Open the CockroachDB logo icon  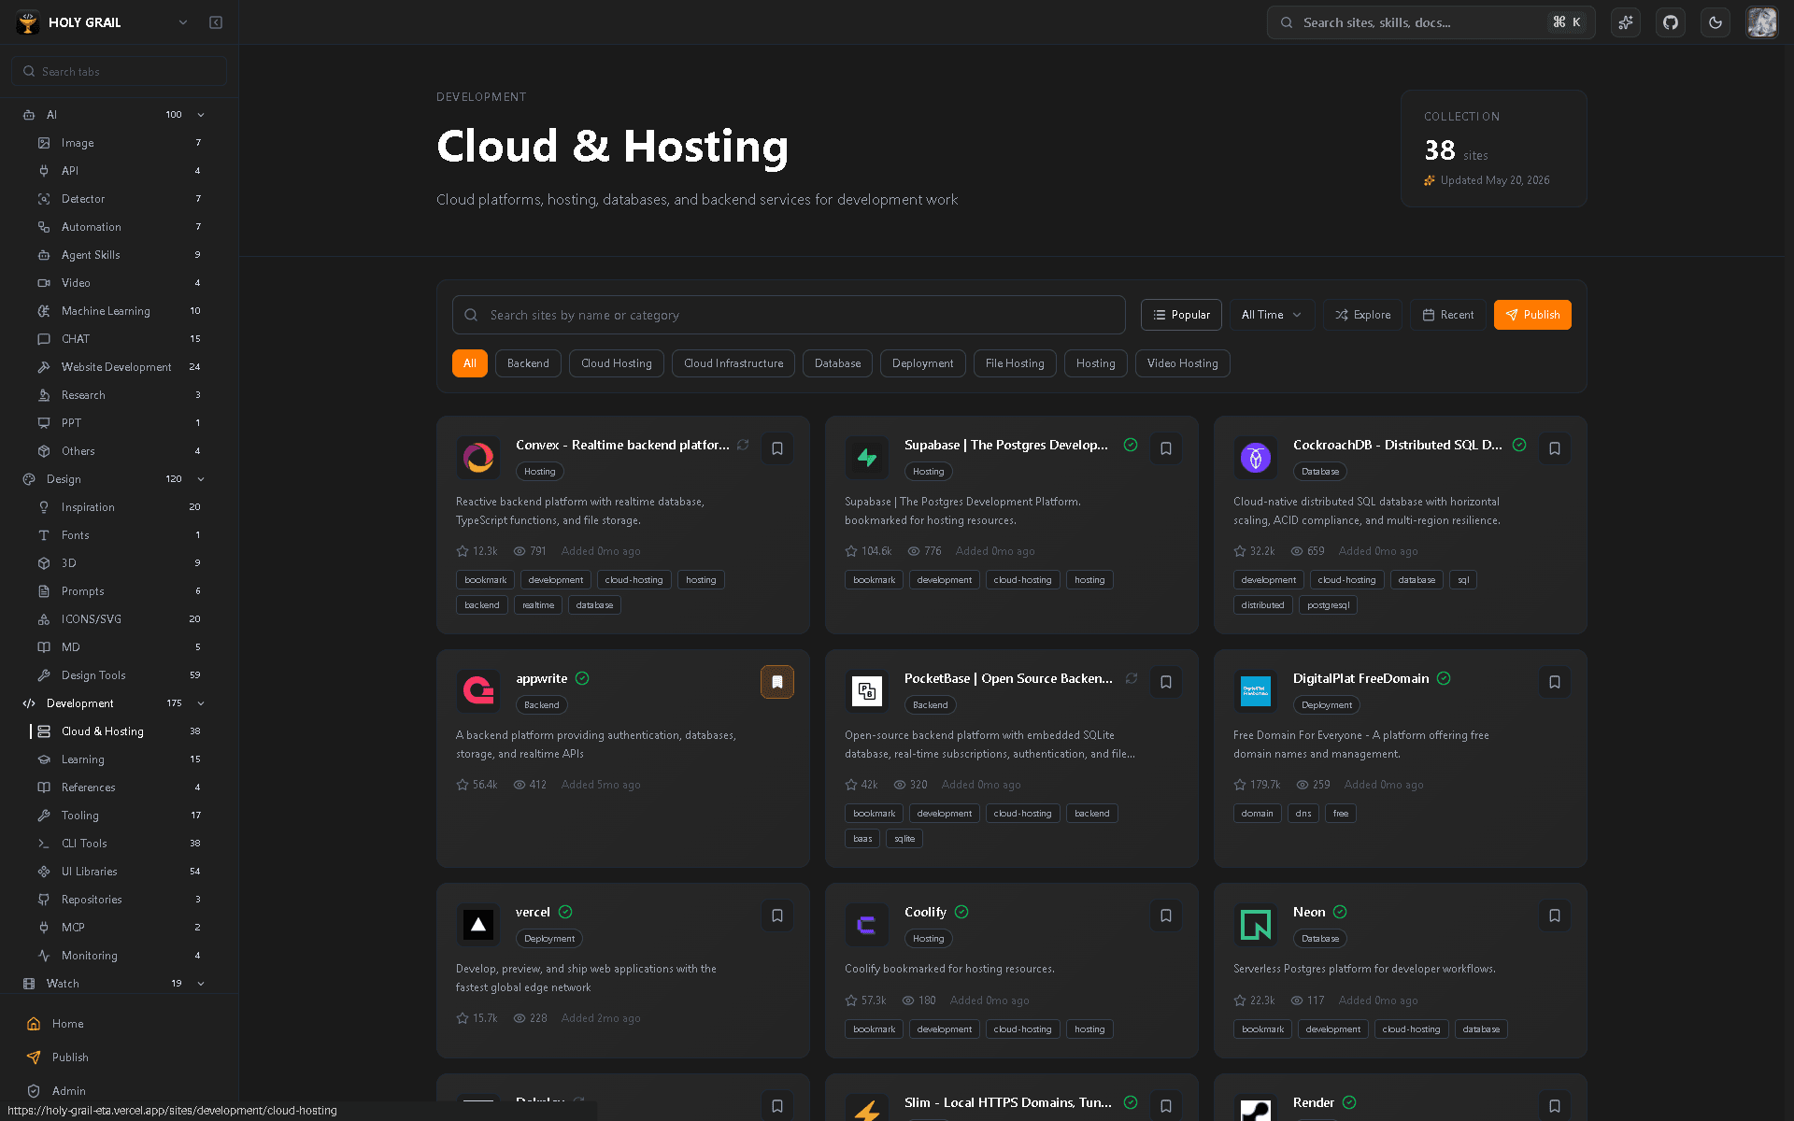click(x=1256, y=458)
